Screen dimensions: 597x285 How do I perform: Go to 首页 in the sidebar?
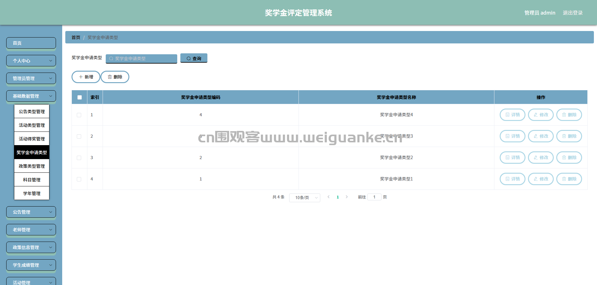point(31,43)
